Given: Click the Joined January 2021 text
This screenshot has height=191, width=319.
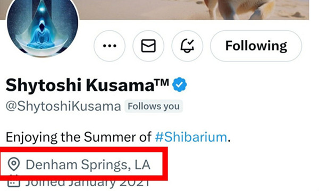Looking at the screenshot, I should click(88, 183).
